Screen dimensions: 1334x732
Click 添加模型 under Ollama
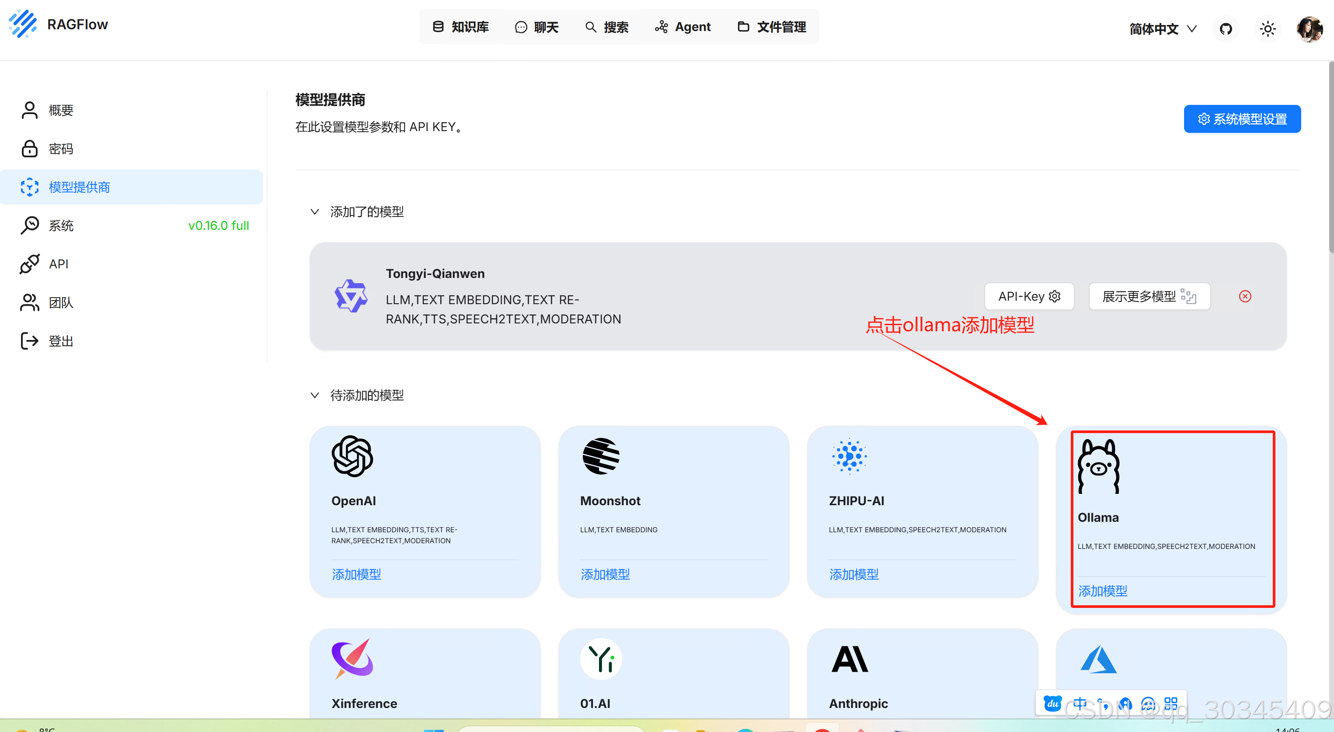[x=1103, y=591]
